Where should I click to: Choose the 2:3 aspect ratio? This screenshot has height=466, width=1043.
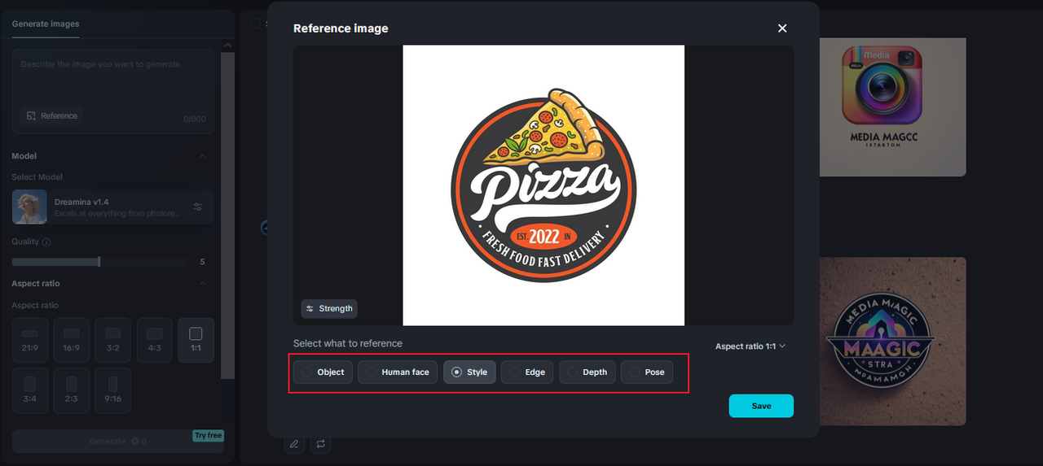[x=72, y=390]
